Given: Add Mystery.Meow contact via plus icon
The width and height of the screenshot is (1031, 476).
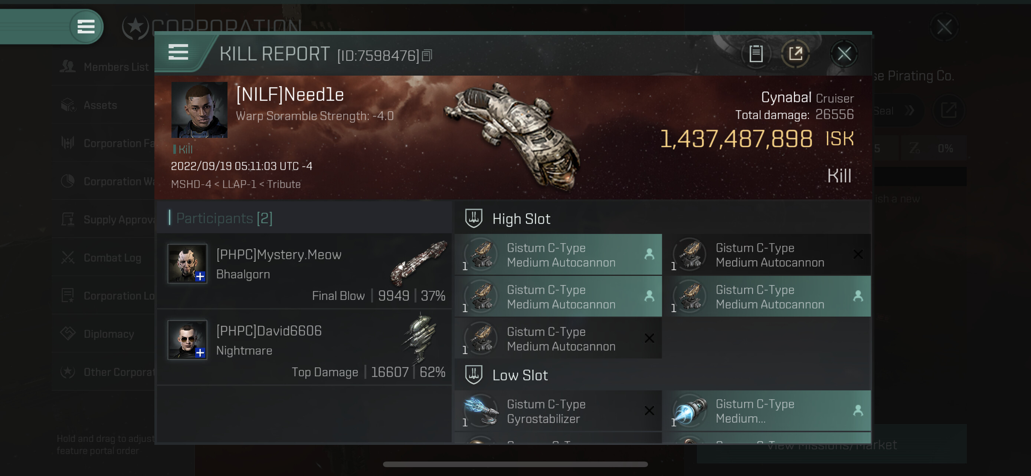Looking at the screenshot, I should (x=200, y=277).
